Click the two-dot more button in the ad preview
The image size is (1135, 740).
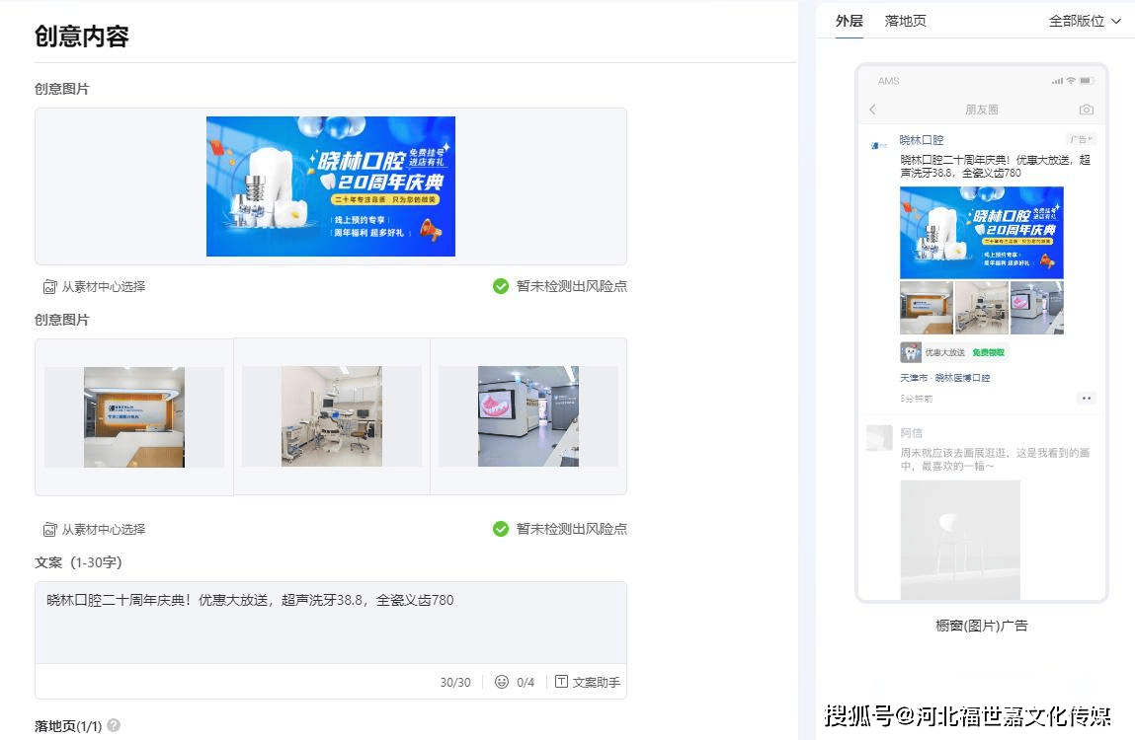click(x=1086, y=399)
